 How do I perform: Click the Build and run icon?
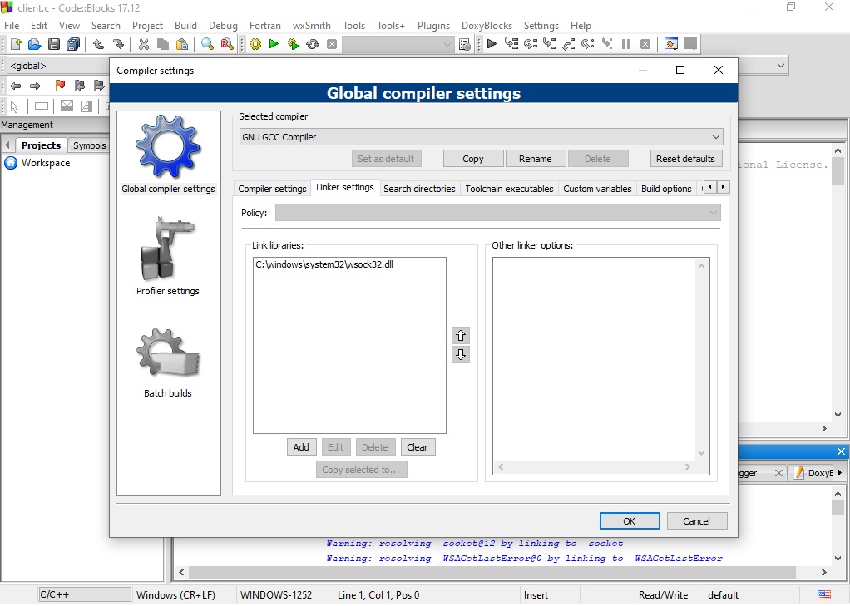click(x=294, y=44)
